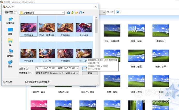Viewport: 179px width, 110px height.
Task: Create a new folder in the import dialog
Action: 77,13
